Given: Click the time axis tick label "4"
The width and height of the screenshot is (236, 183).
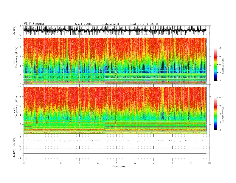Looking at the screenshot, I should click(x=98, y=163).
